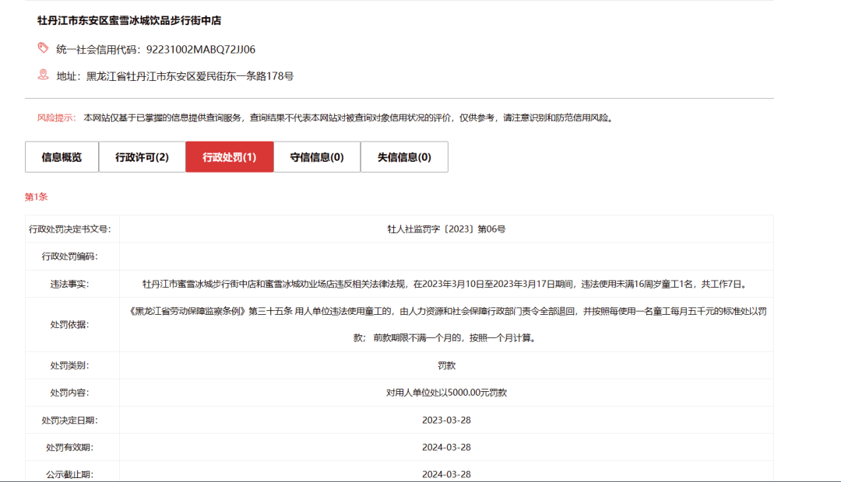Click the 处罚类别 value 罚款

coord(446,365)
